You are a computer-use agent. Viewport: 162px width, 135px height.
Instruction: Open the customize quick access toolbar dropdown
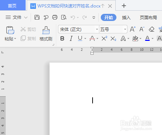(x=94, y=17)
